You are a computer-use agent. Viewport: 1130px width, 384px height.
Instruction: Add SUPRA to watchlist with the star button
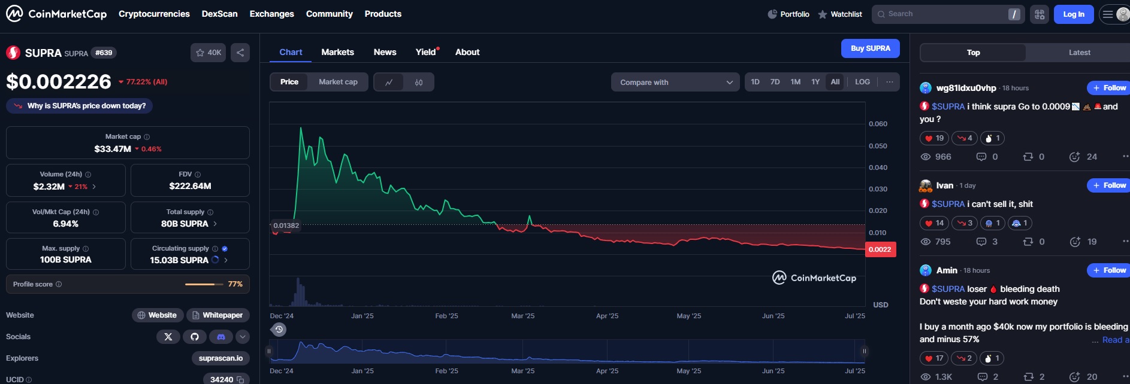coord(208,53)
